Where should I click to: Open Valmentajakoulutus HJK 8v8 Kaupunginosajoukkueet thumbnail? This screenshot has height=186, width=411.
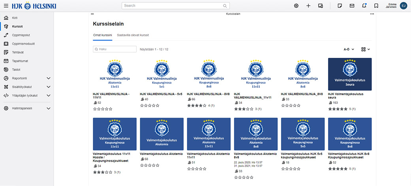point(350,134)
